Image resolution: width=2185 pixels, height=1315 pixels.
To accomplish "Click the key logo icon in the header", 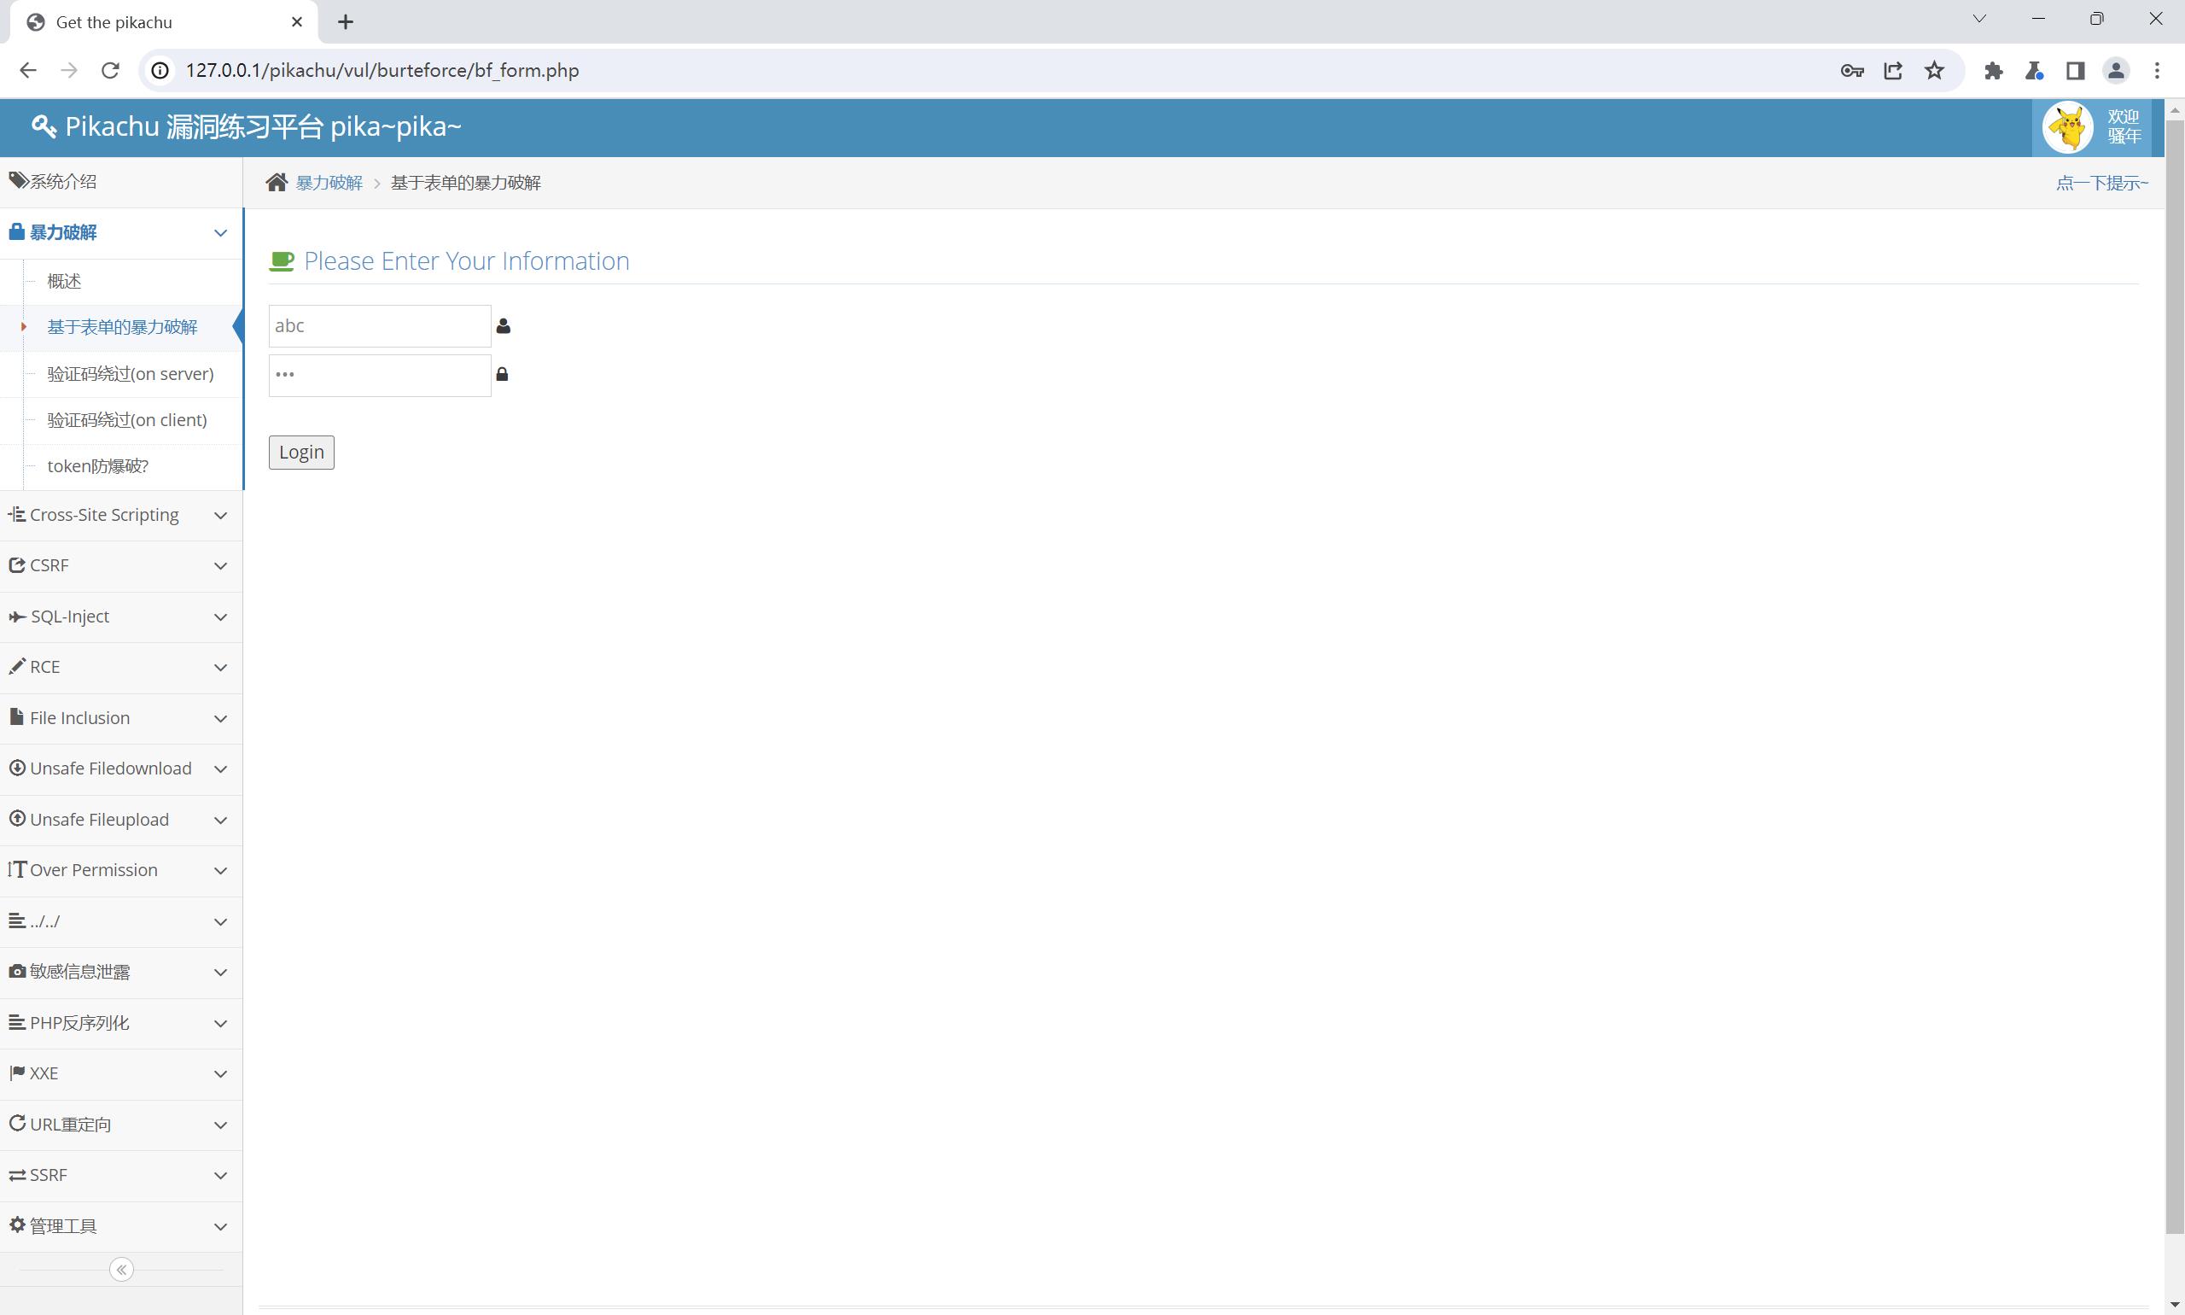I will click(x=44, y=126).
